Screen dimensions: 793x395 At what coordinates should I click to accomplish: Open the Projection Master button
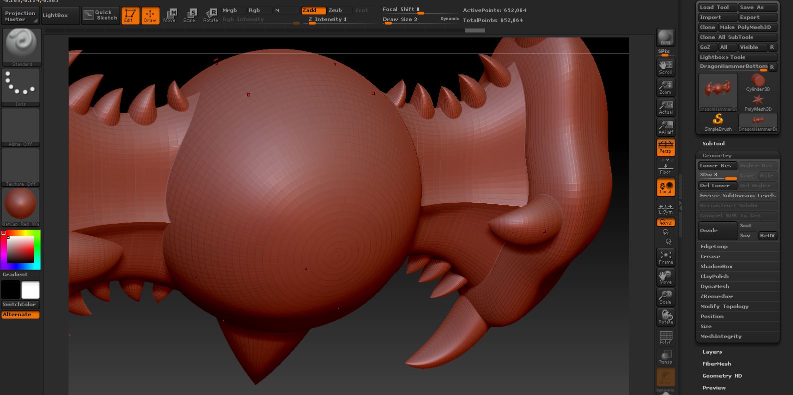(x=20, y=16)
